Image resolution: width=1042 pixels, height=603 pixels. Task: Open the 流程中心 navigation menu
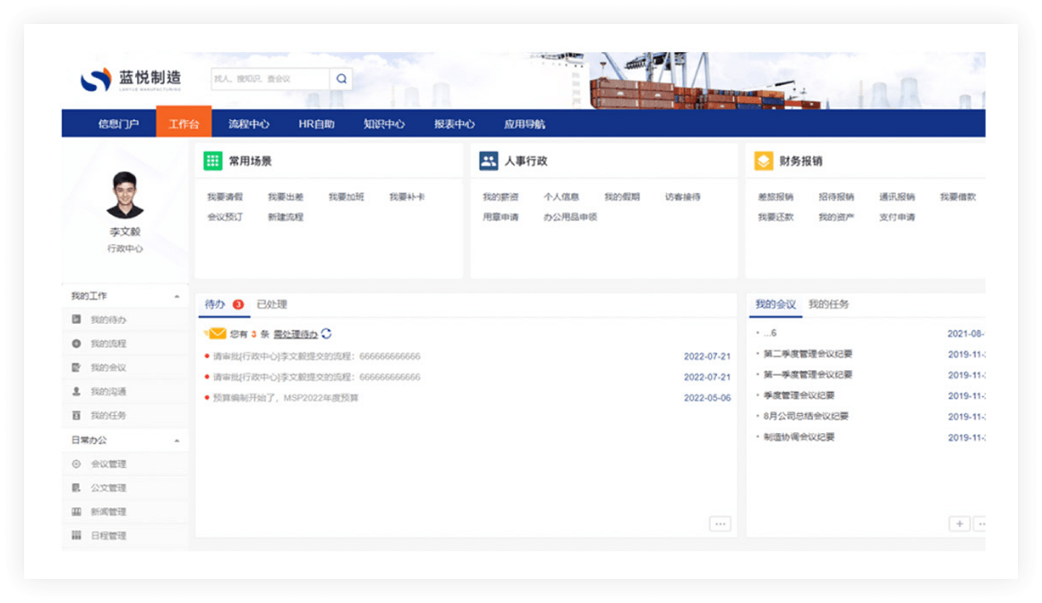click(x=248, y=124)
